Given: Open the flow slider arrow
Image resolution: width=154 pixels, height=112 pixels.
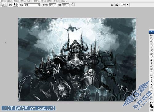Looking at the screenshot, I should (68, 5).
